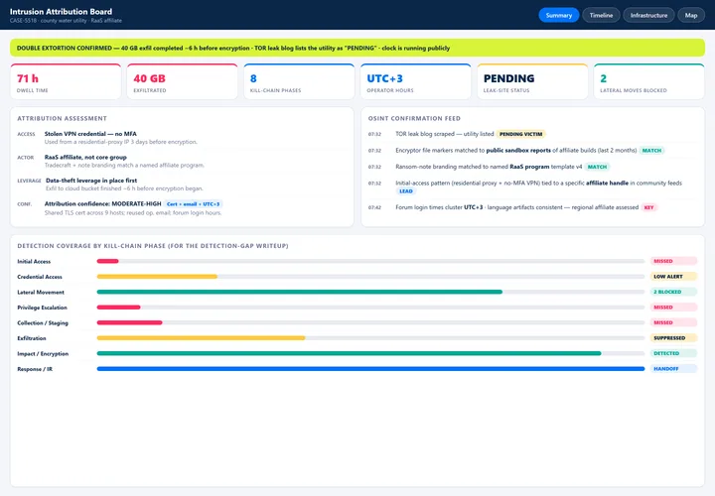
Task: Click the PENDING leak-site status card
Action: point(532,81)
